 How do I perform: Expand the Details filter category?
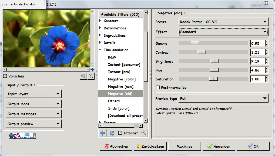[100, 42]
